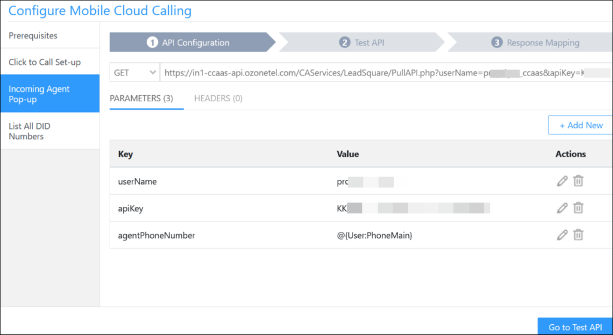The width and height of the screenshot is (613, 335).
Task: Click the Go to Test API button
Action: click(575, 327)
